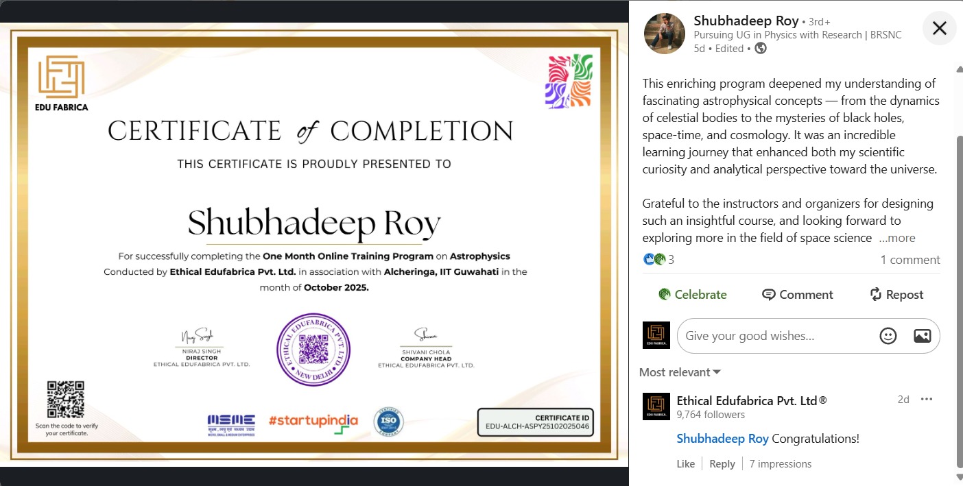The image size is (963, 486).
Task: Click the globe visibility icon beside Edited
Action: (761, 49)
